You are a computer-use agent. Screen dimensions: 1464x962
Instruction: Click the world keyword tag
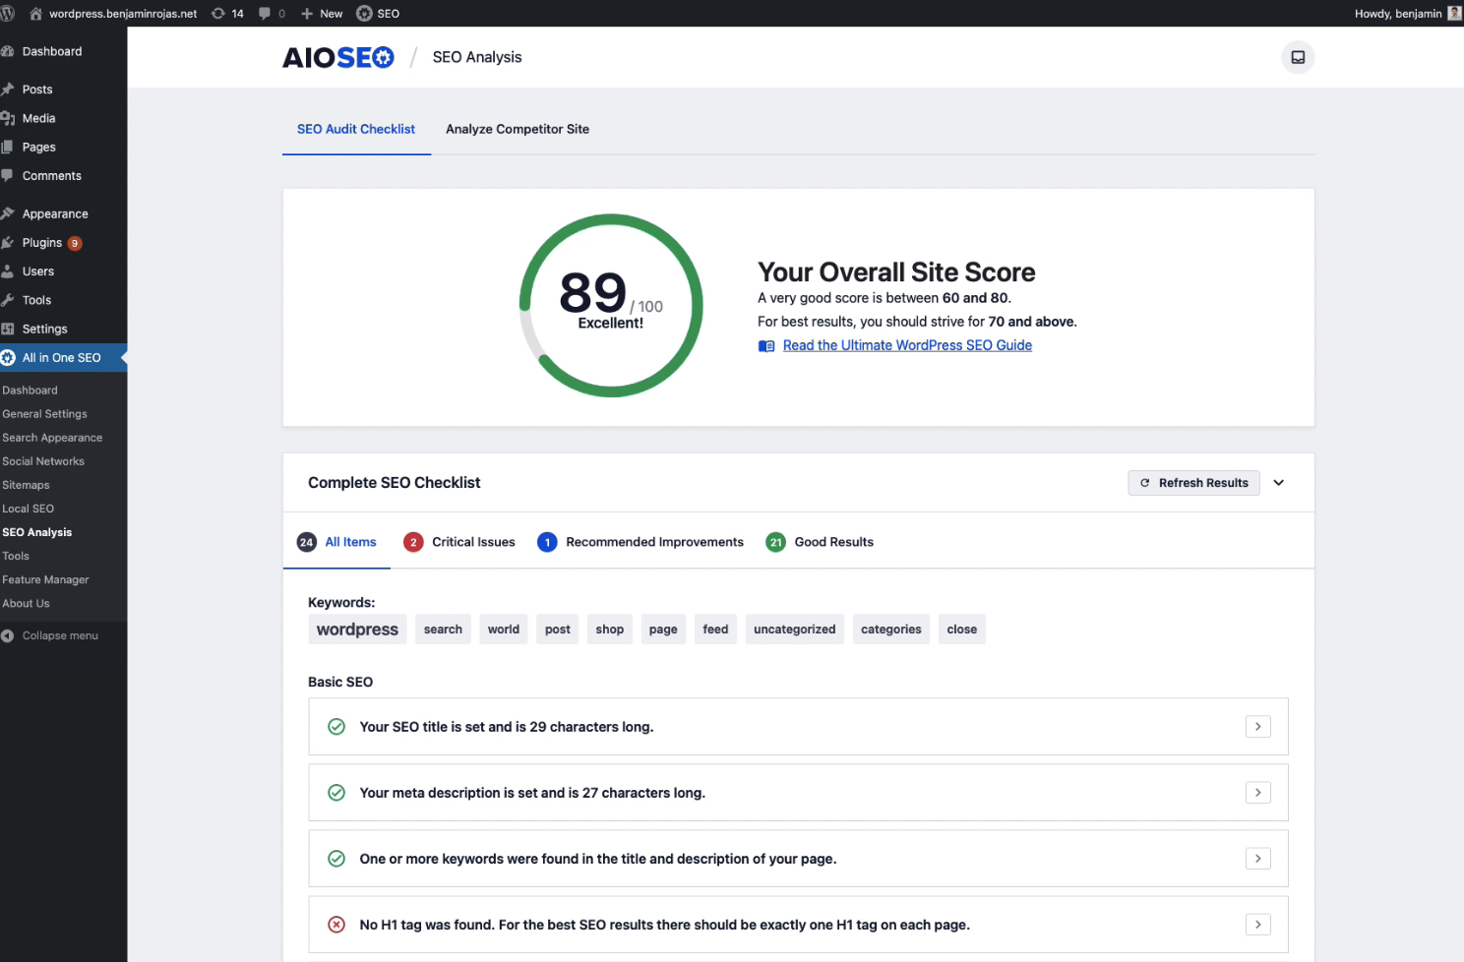pos(504,630)
